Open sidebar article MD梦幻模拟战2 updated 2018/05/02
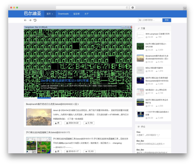The width and height of the screenshot is (195, 165). click(x=157, y=79)
